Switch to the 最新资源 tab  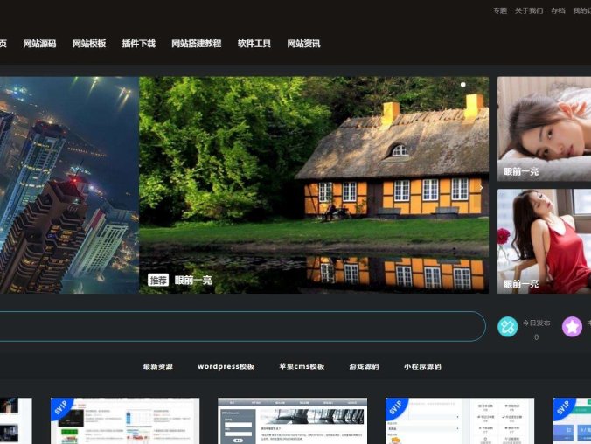pyautogui.click(x=158, y=367)
